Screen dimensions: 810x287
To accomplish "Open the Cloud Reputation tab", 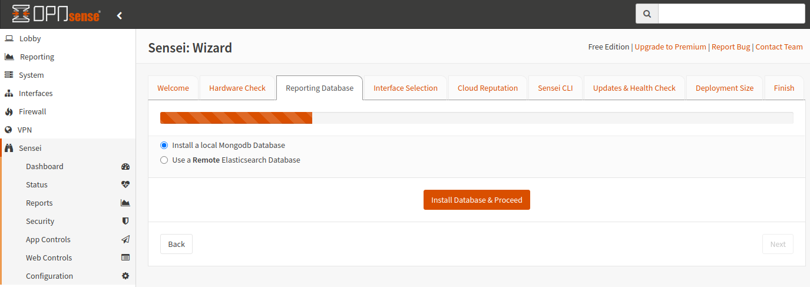I will pyautogui.click(x=487, y=88).
